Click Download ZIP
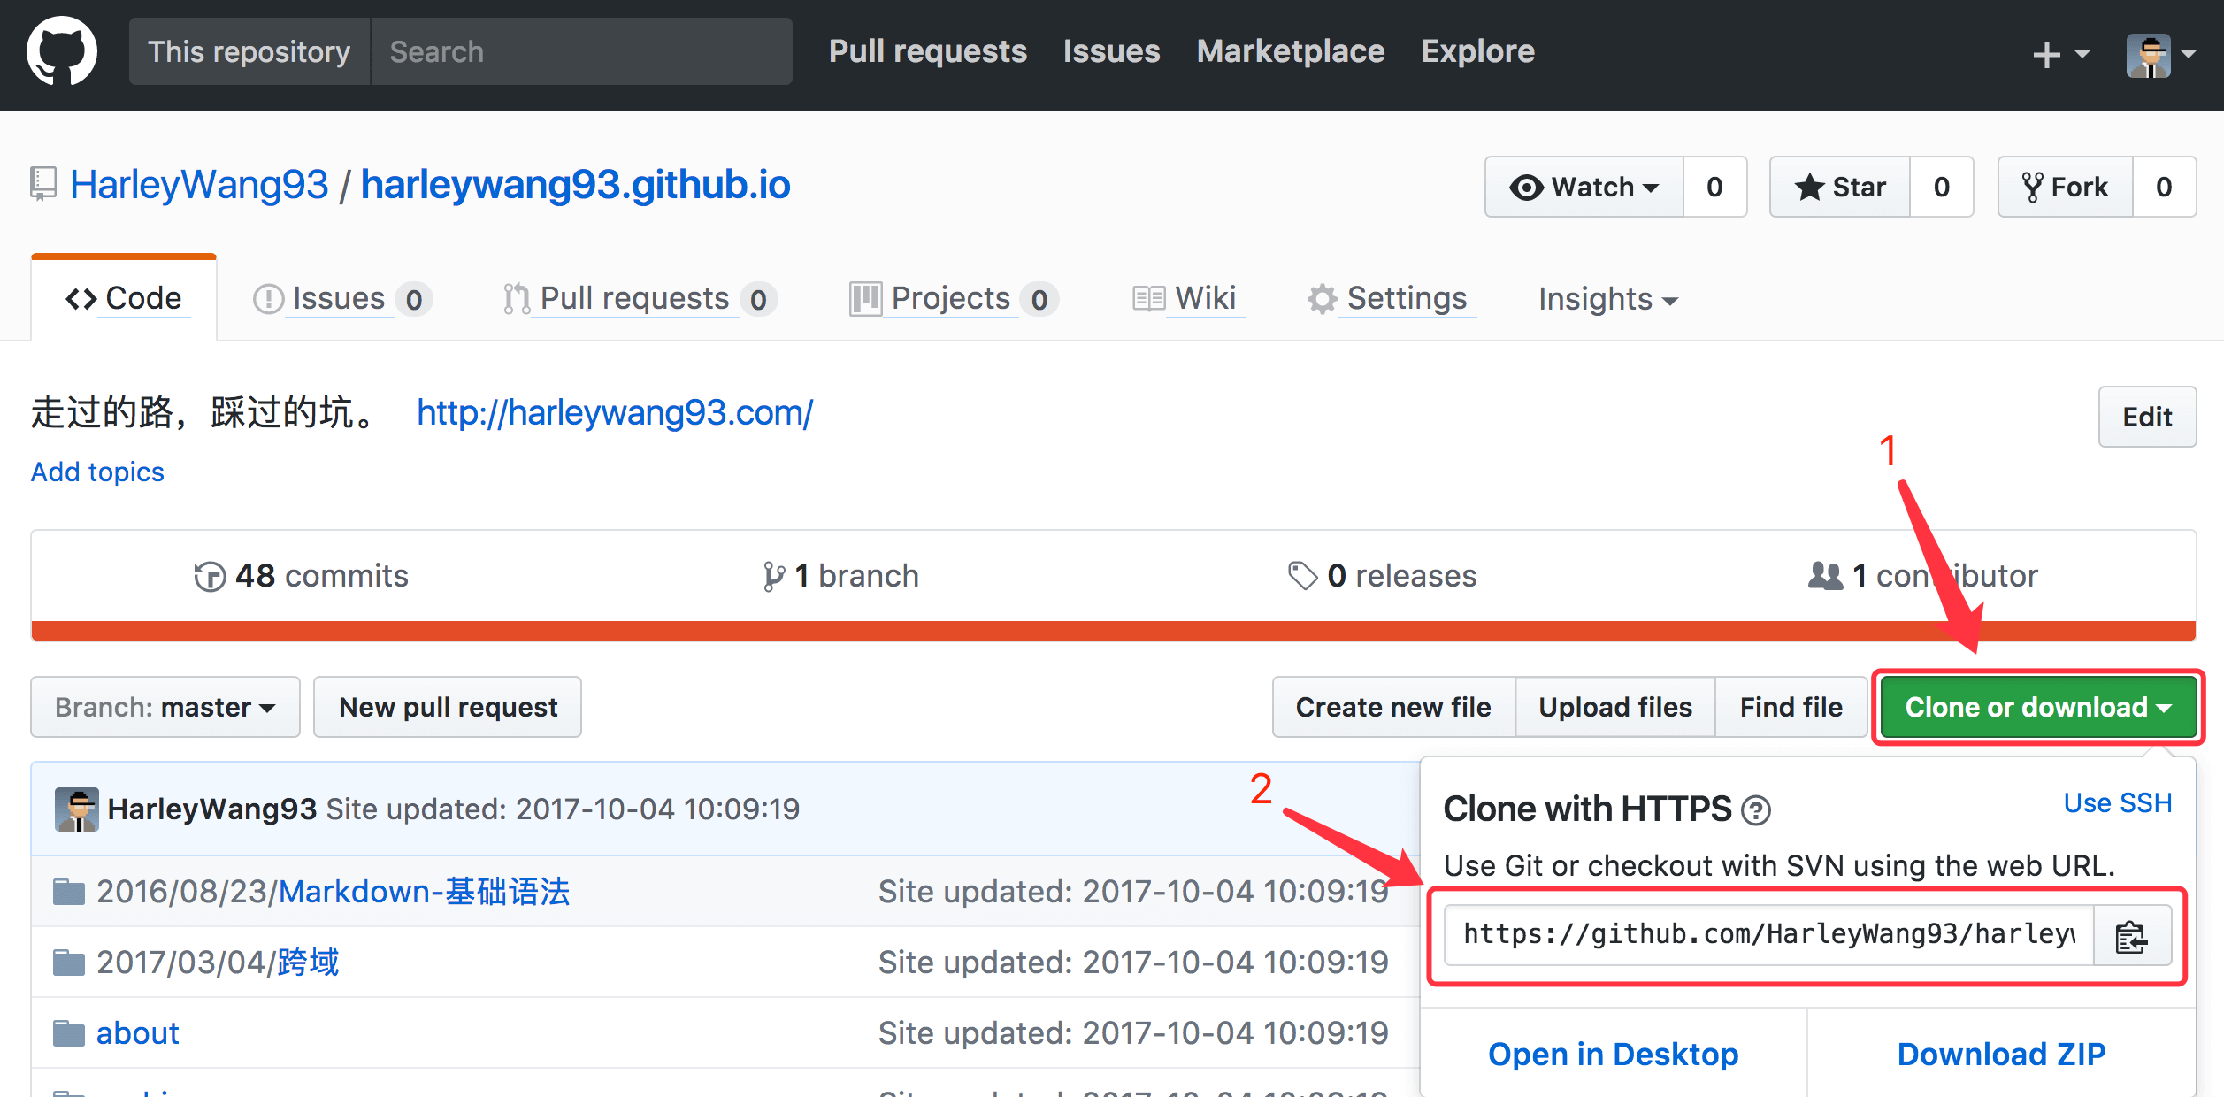The width and height of the screenshot is (2224, 1097). [x=2001, y=1054]
